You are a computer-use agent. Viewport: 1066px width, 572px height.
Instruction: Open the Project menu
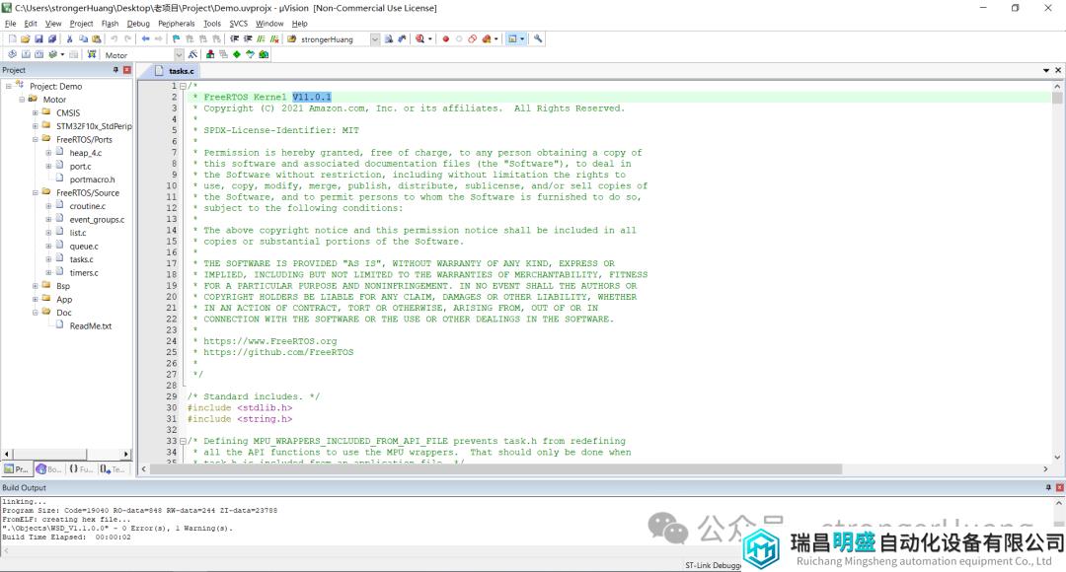(x=81, y=24)
